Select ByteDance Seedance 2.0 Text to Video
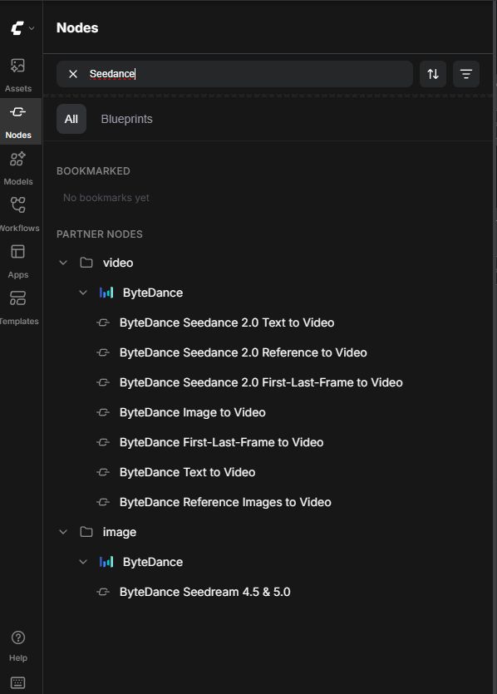The height and width of the screenshot is (694, 497). click(x=227, y=322)
